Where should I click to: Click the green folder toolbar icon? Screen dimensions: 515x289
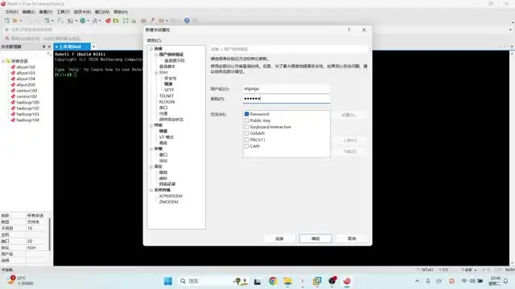(116, 21)
